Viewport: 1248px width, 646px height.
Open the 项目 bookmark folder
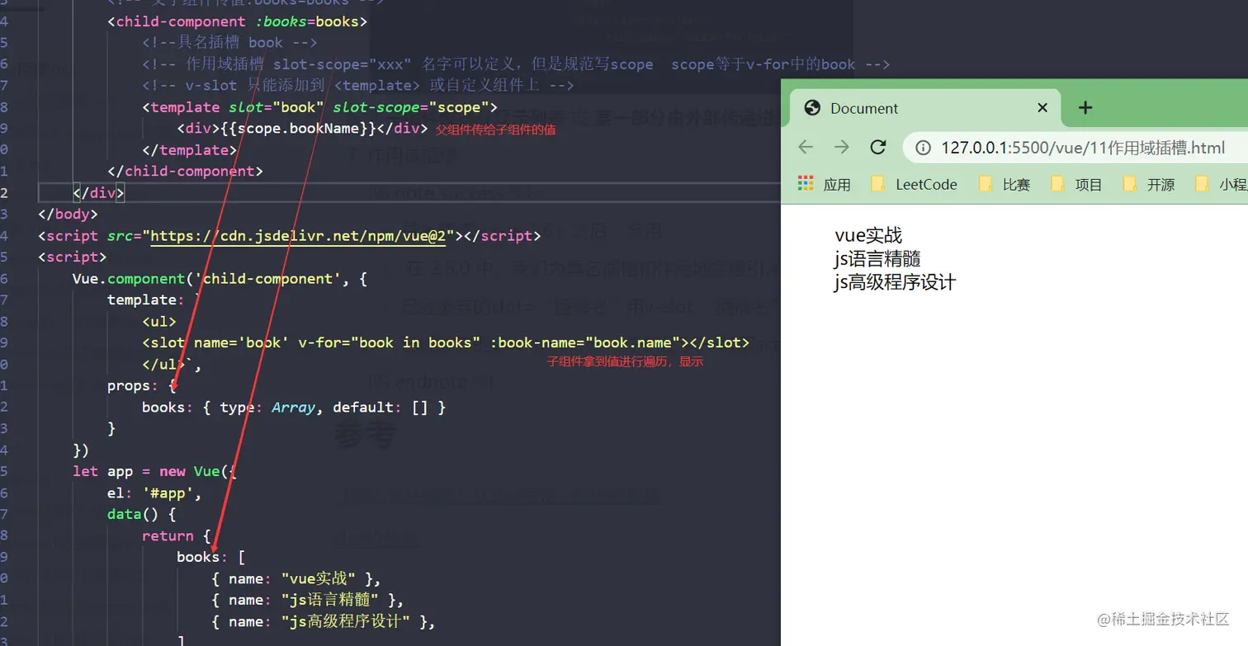point(1076,184)
